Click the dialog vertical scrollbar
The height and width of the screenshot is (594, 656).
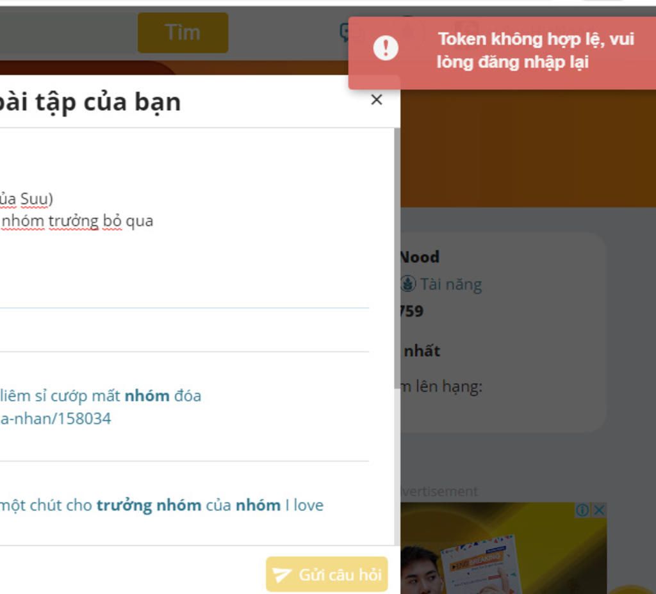coord(397,259)
